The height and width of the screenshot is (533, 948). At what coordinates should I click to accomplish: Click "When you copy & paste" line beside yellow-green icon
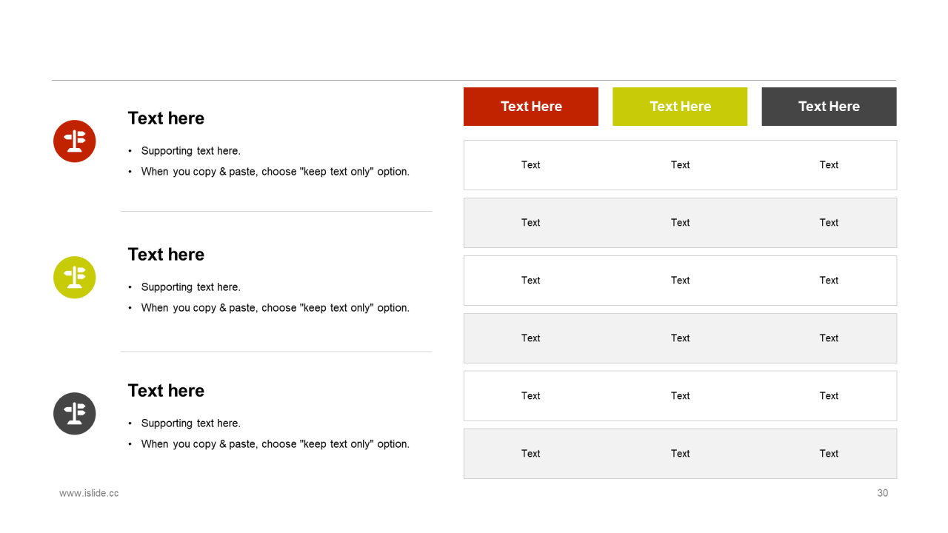276,308
